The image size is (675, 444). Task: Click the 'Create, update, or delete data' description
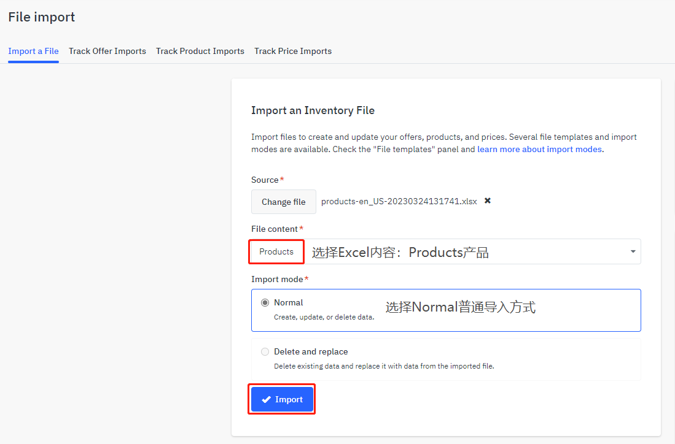click(324, 317)
